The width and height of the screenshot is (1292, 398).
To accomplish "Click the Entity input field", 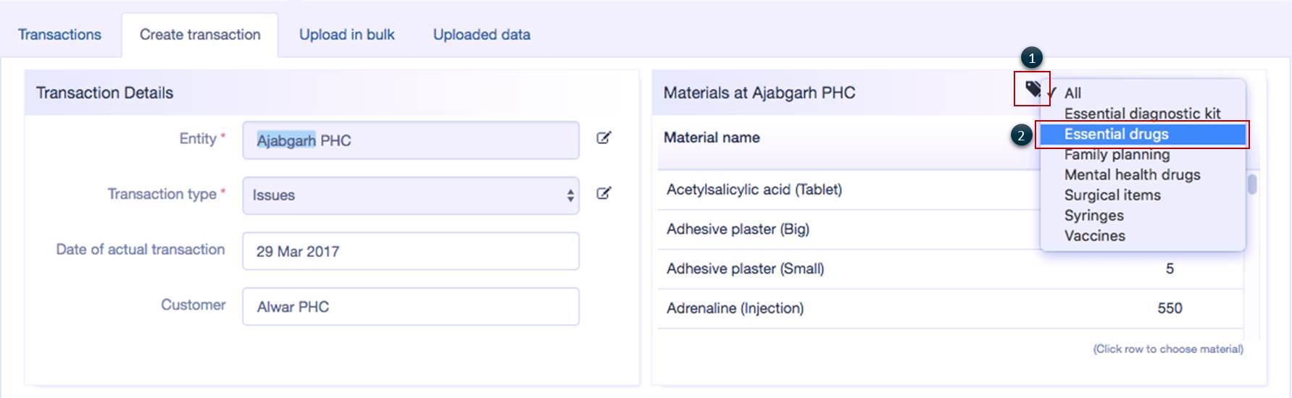I will 410,140.
